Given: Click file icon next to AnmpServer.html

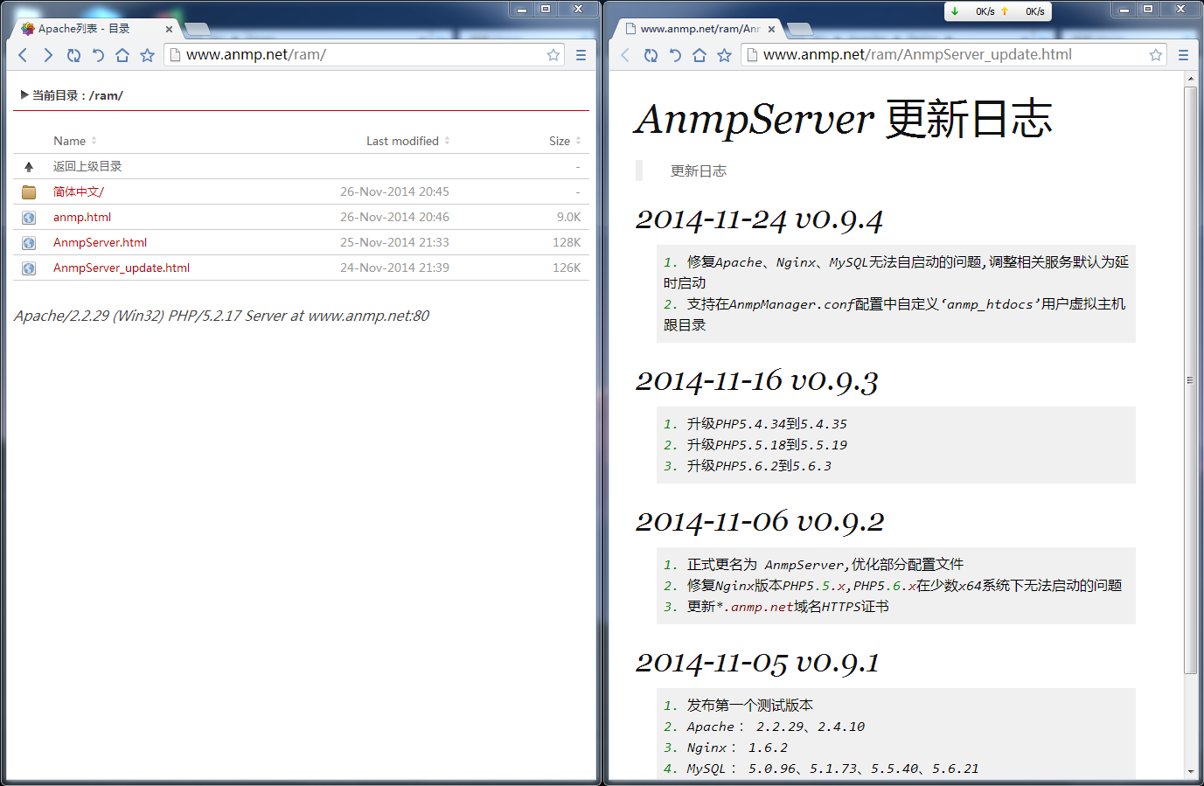Looking at the screenshot, I should [29, 243].
